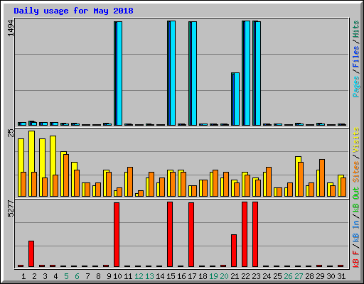Click the orange sites bar for day 5

click(x=66, y=175)
